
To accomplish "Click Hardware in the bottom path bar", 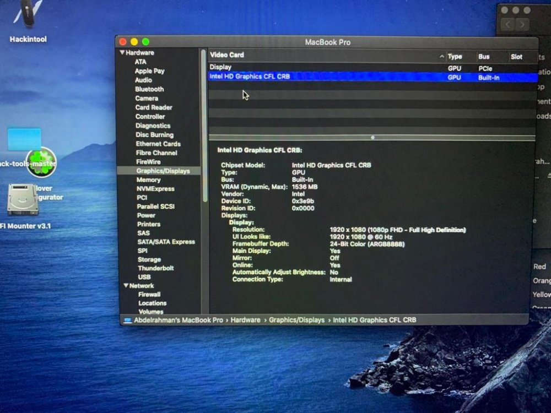I will click(245, 320).
